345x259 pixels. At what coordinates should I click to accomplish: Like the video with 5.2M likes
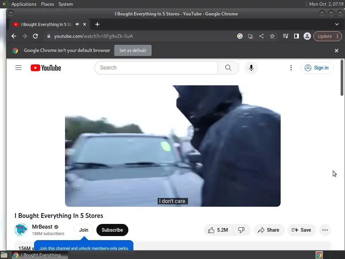click(x=218, y=230)
